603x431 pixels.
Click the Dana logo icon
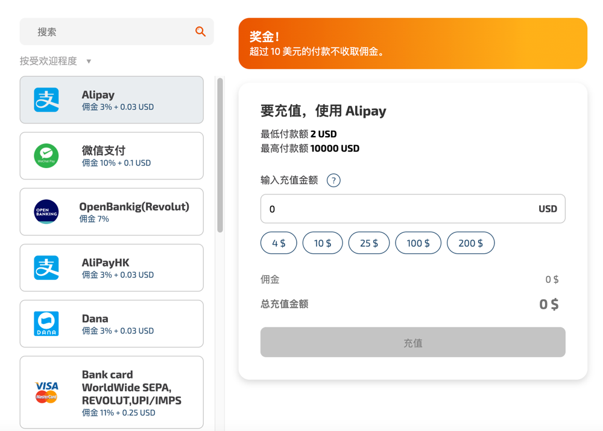point(46,323)
